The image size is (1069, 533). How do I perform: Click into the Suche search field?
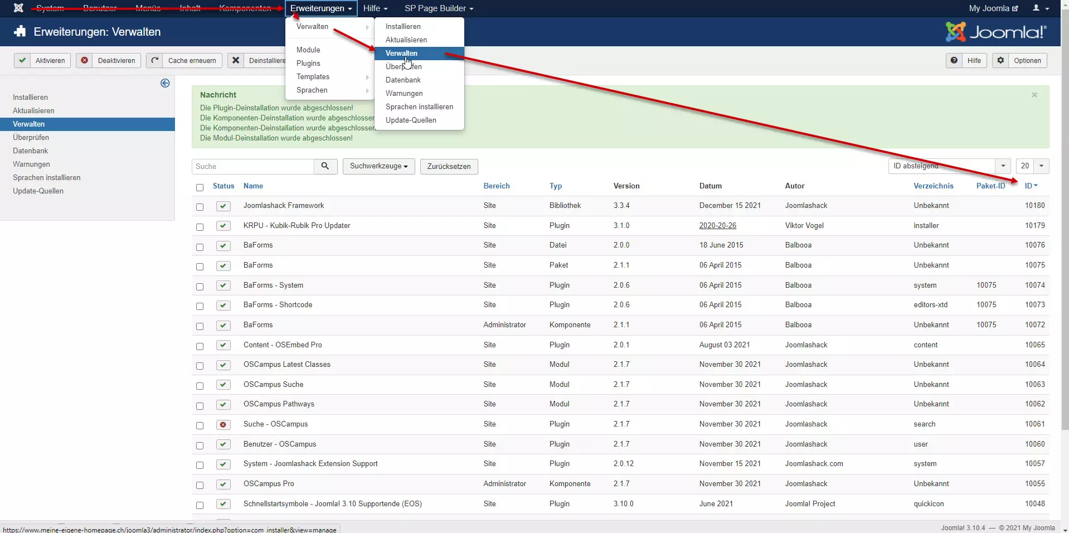(253, 166)
